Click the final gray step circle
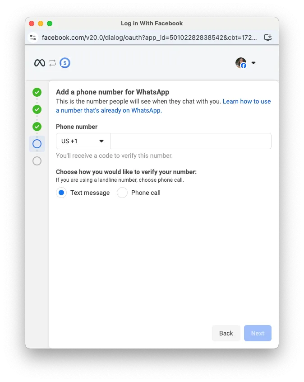This screenshot has width=304, height=382. tap(37, 161)
